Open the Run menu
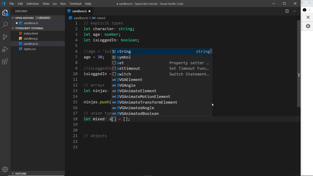Screen dimensions: 313x176 pyautogui.click(x=63, y=3)
